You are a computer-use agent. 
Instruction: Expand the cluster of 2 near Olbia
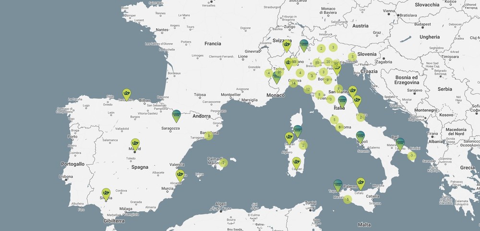(x=303, y=146)
